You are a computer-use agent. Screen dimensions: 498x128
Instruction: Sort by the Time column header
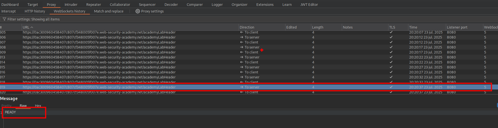pyautogui.click(x=413, y=27)
